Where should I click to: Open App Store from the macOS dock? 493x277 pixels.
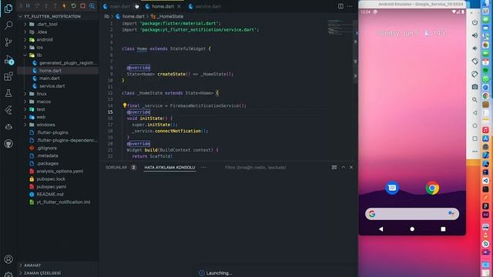[486, 138]
